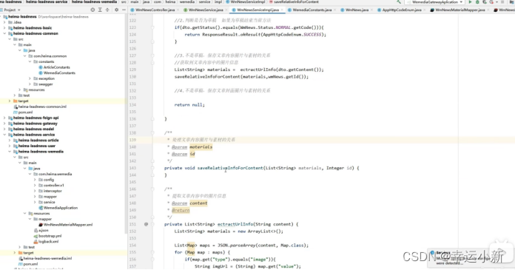Select com.heima.common package
Screen dimensions: 515x270
(x=50, y=56)
